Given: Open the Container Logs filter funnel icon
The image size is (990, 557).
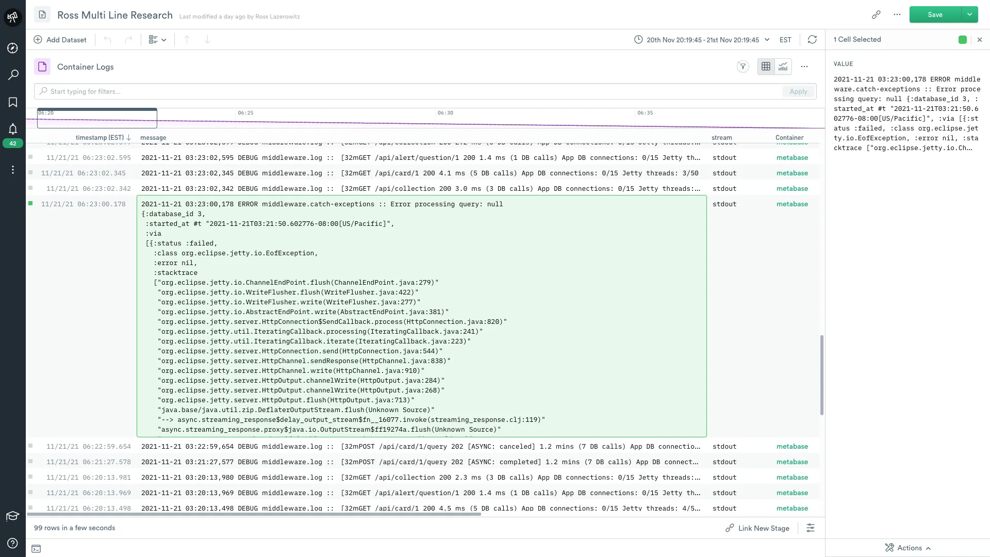Looking at the screenshot, I should tap(743, 67).
